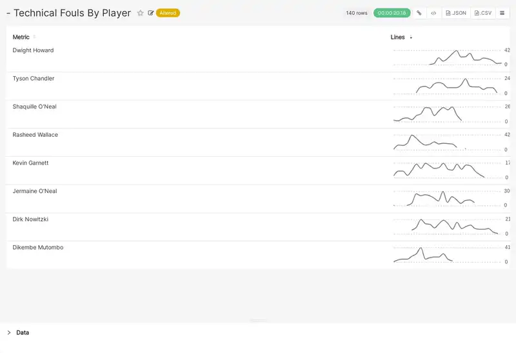The width and height of the screenshot is (516, 353).
Task: Click the Metric column header
Action: [21, 37]
